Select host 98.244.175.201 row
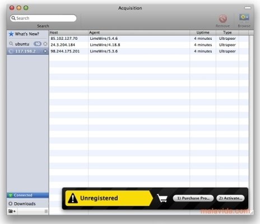Viewport: 260px width, 224px height. click(149, 51)
